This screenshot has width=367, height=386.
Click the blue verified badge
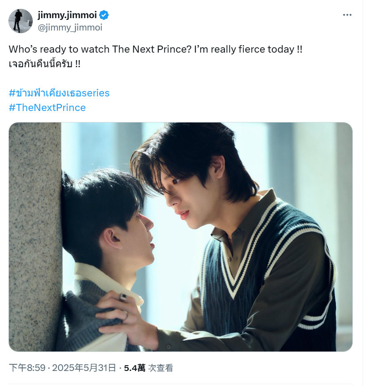click(104, 15)
